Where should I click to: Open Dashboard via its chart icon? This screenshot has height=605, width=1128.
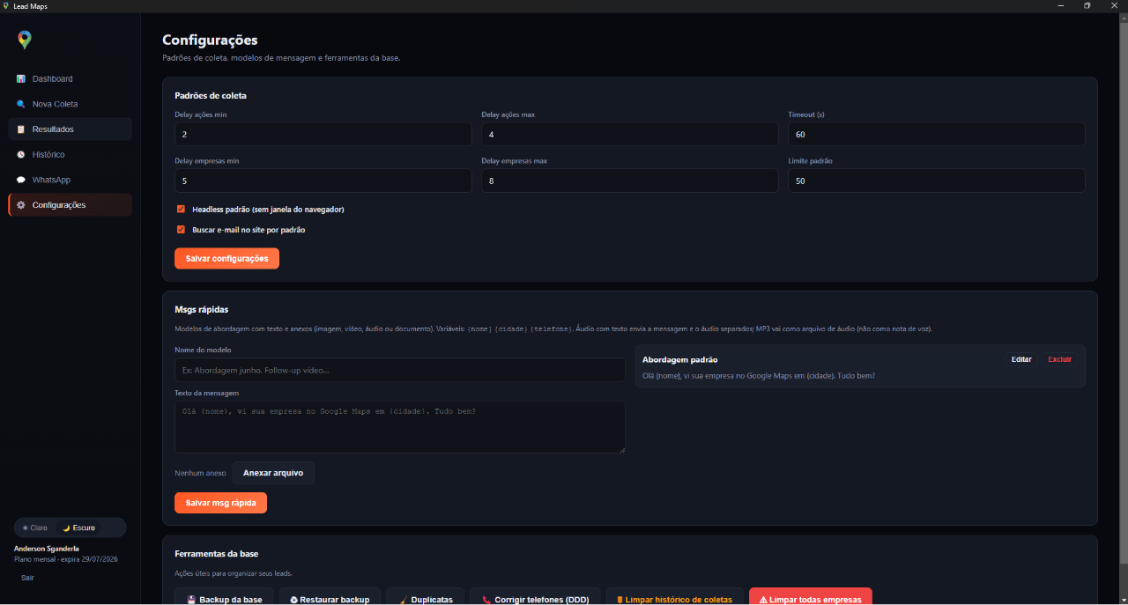(21, 79)
